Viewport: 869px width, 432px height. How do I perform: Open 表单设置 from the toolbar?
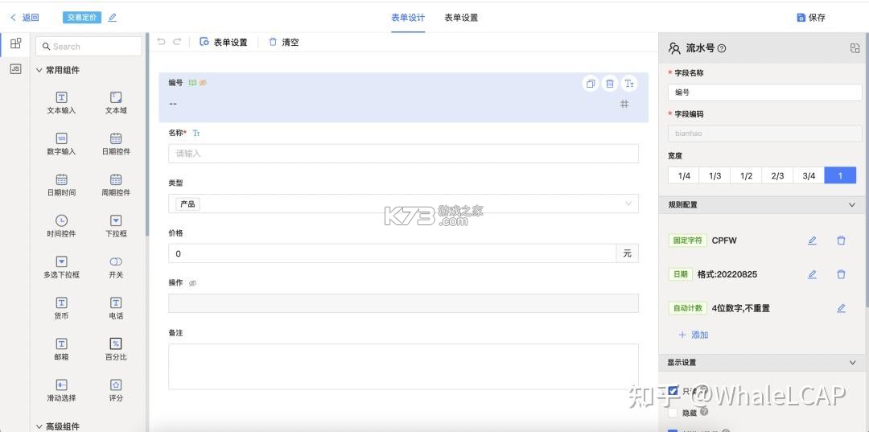click(x=224, y=42)
